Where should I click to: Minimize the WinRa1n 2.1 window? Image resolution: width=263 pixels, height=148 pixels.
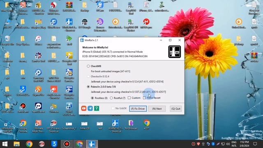tap(161, 40)
